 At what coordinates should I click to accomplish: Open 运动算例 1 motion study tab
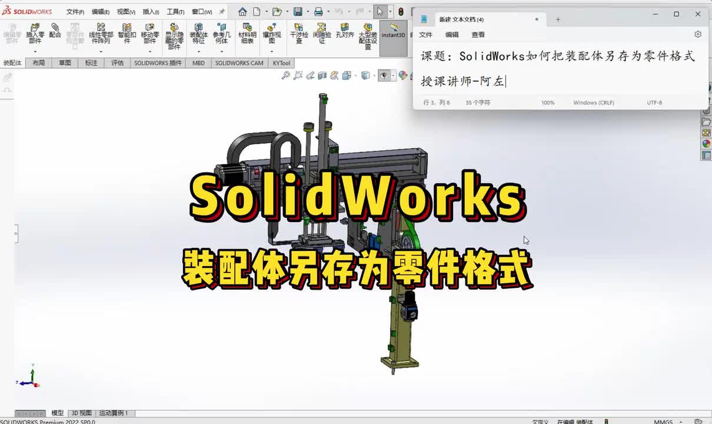click(x=114, y=413)
